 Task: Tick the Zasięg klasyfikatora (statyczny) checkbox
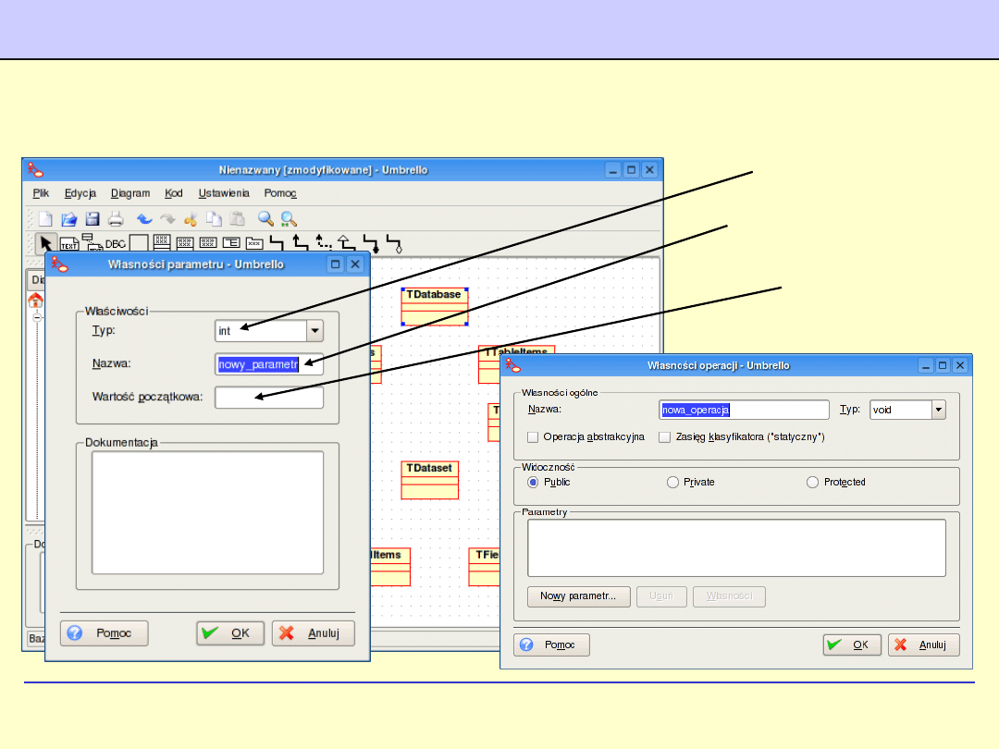[664, 436]
